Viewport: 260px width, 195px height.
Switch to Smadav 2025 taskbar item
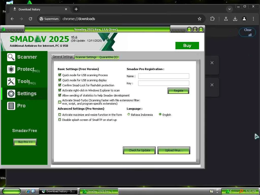pyautogui.click(x=99, y=191)
